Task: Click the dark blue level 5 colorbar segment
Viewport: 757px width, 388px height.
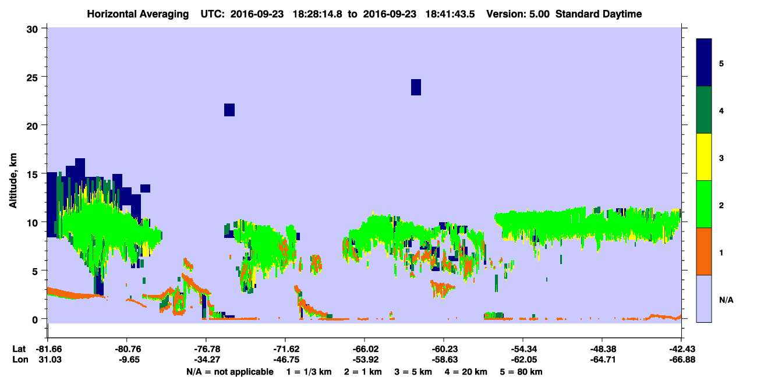Action: click(x=704, y=63)
